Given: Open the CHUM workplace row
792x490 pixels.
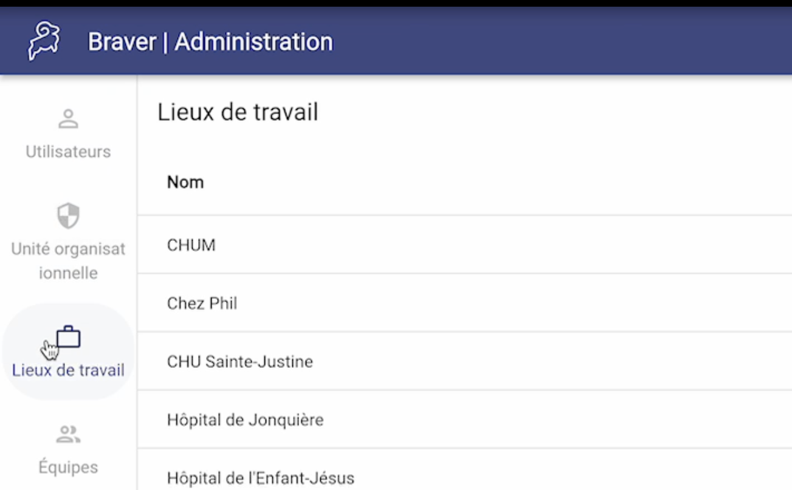Looking at the screenshot, I should 464,245.
